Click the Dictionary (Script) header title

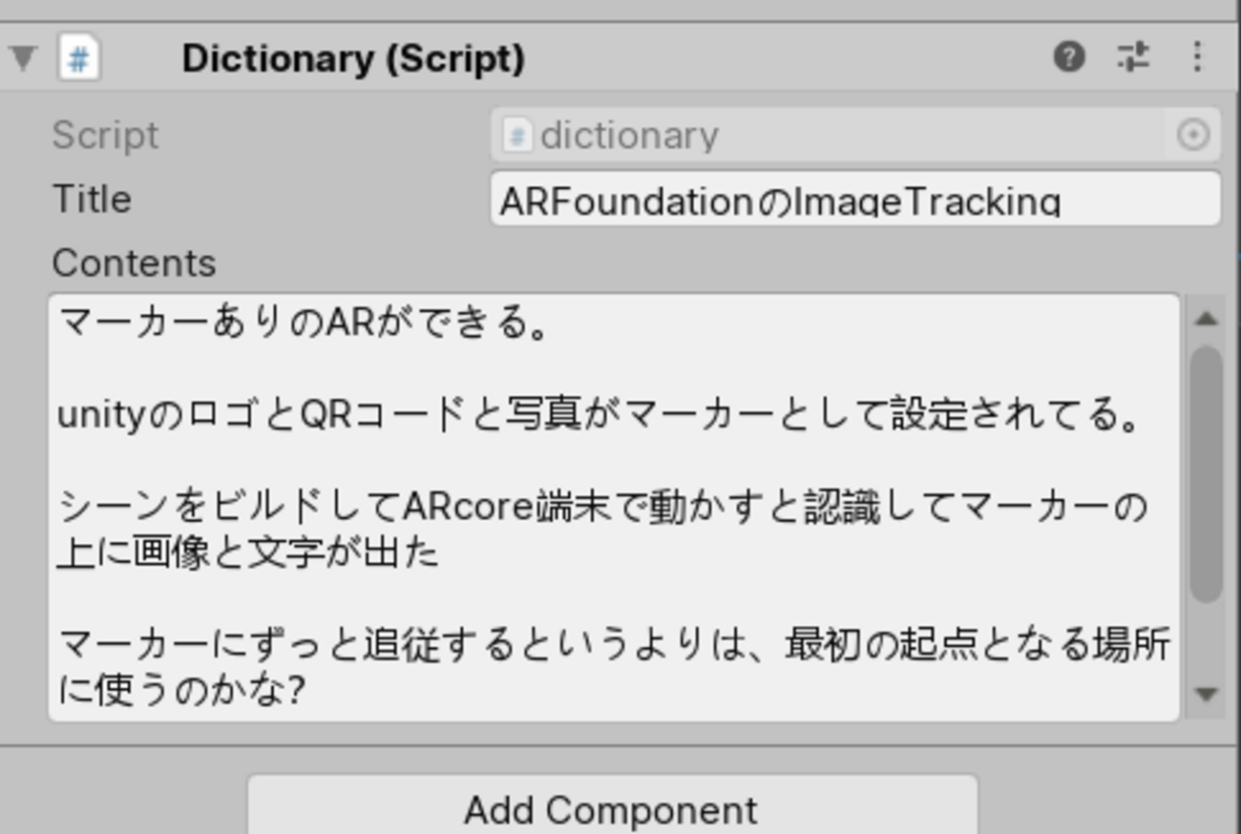pyautogui.click(x=353, y=59)
